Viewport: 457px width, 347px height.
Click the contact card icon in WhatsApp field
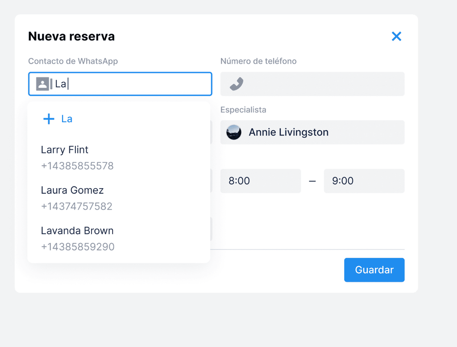point(42,84)
